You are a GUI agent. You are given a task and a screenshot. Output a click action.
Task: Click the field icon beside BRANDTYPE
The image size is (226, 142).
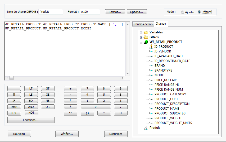pos(151,70)
